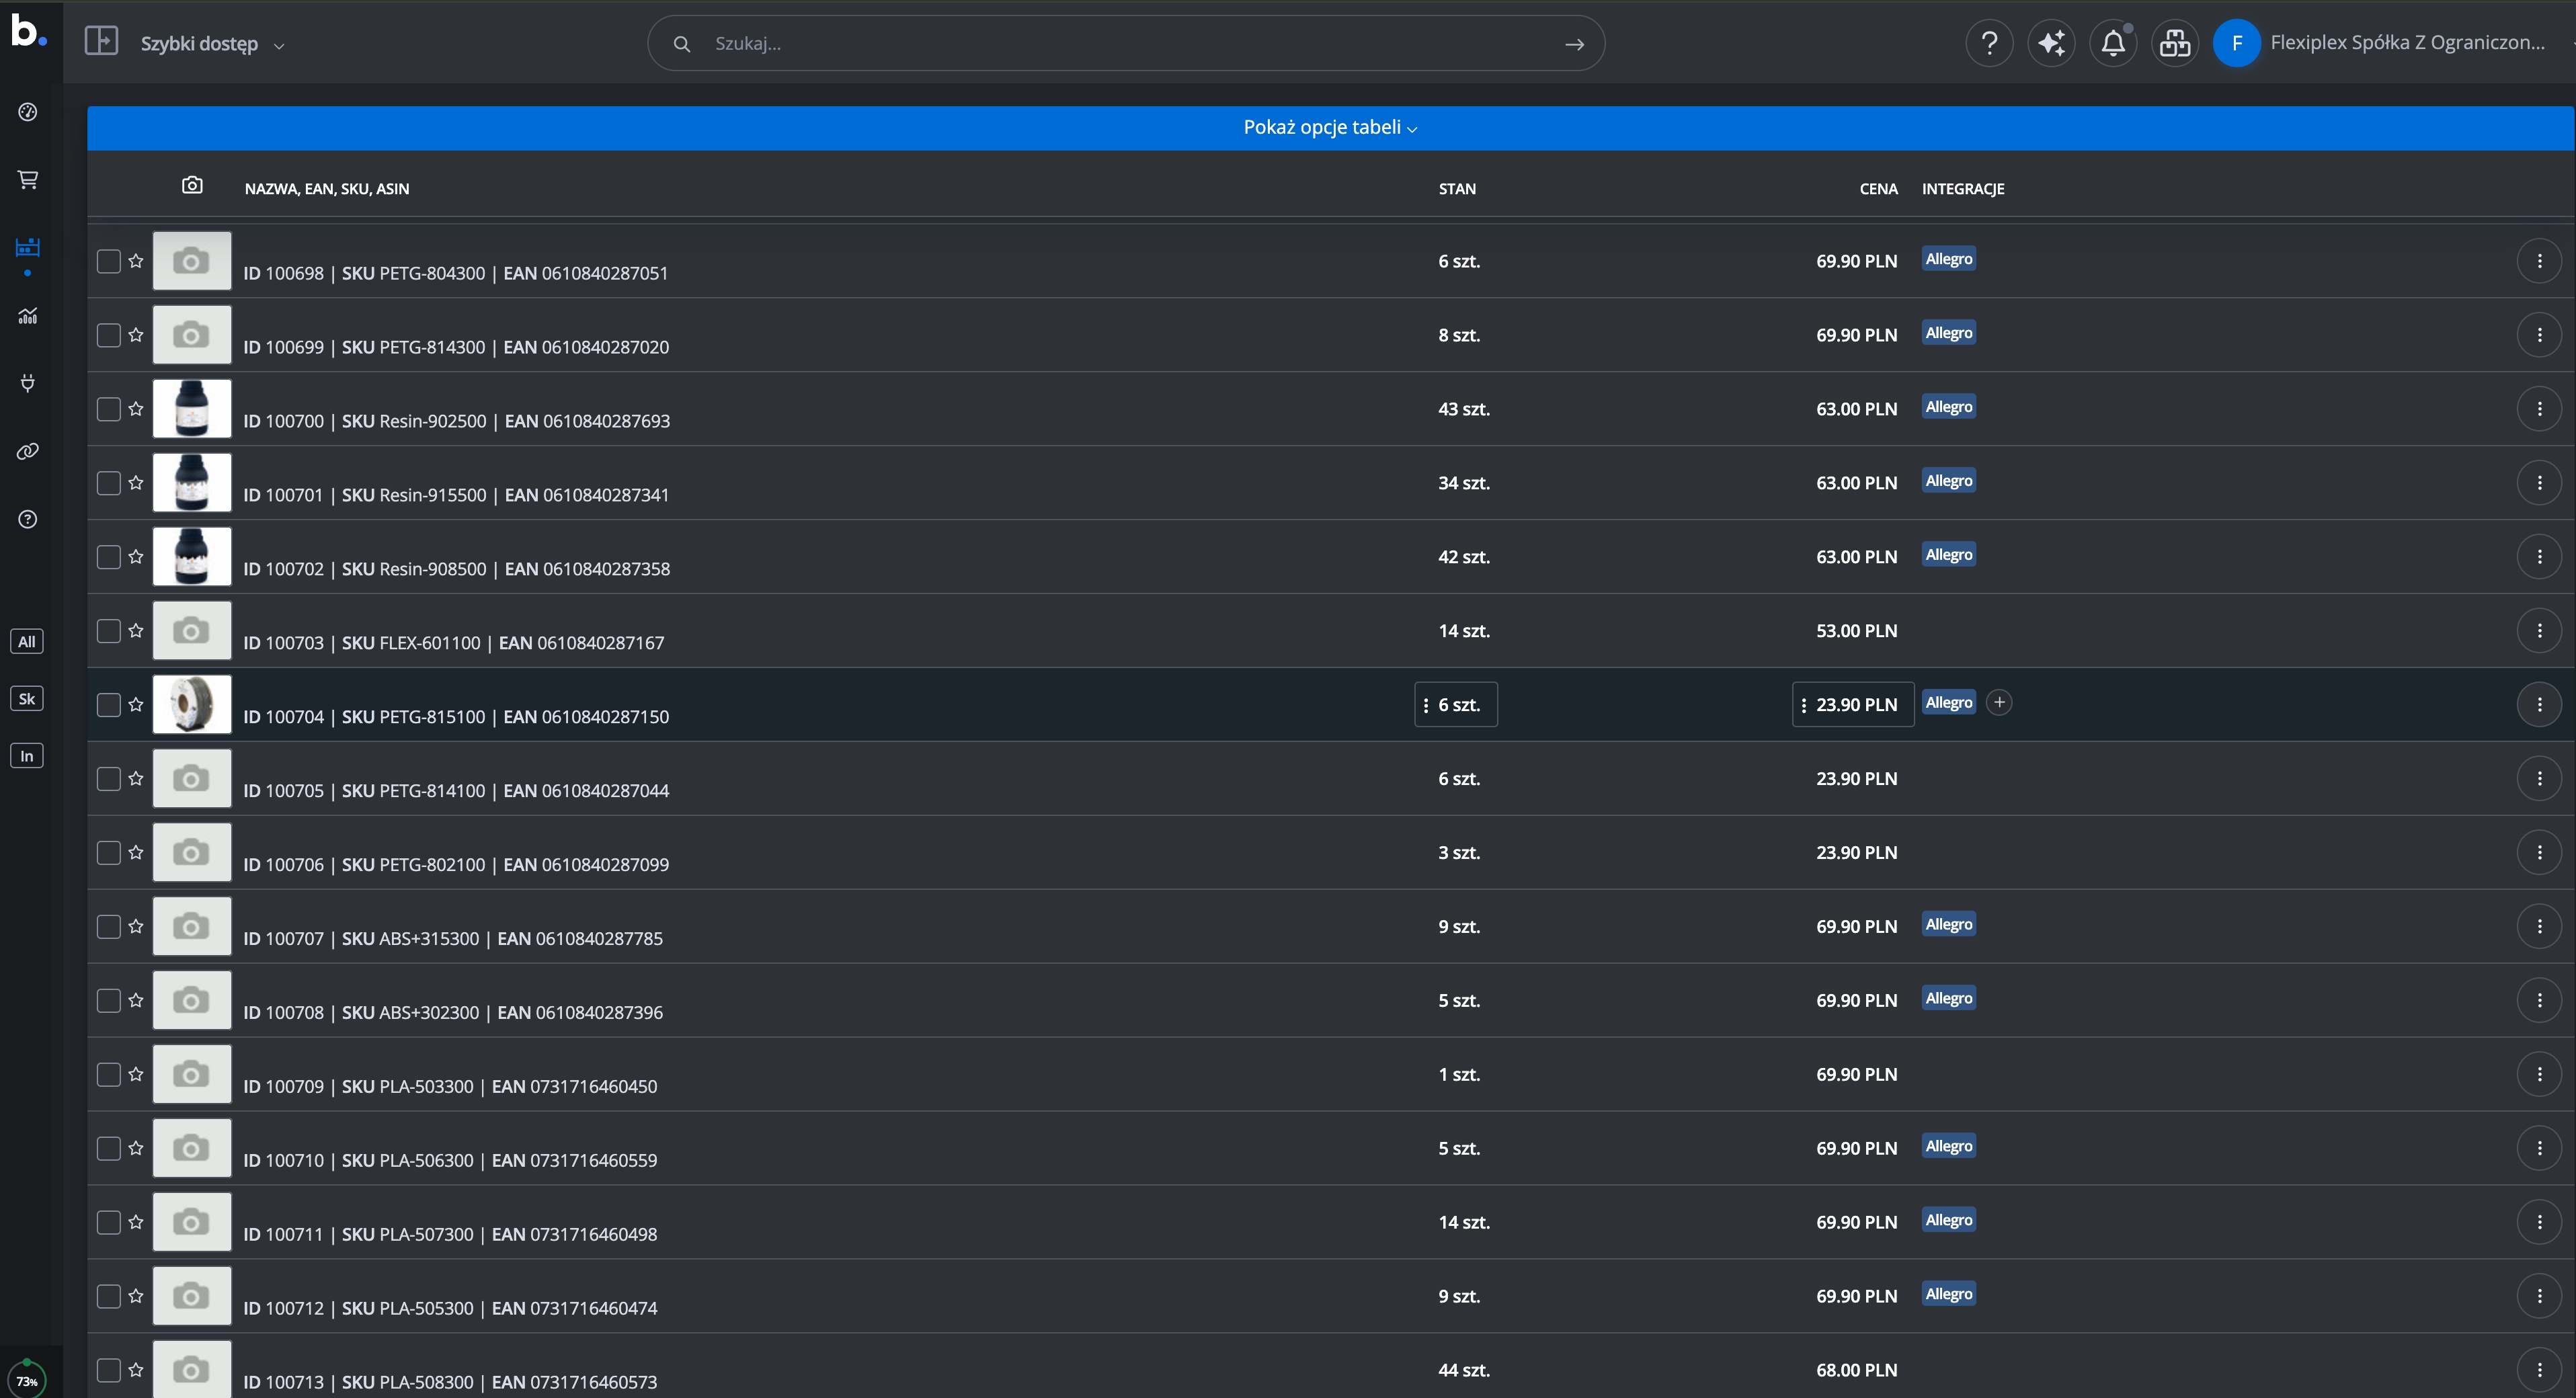Image resolution: width=2576 pixels, height=1398 pixels.
Task: Open the integrations plug sidebar icon
Action: tap(28, 383)
